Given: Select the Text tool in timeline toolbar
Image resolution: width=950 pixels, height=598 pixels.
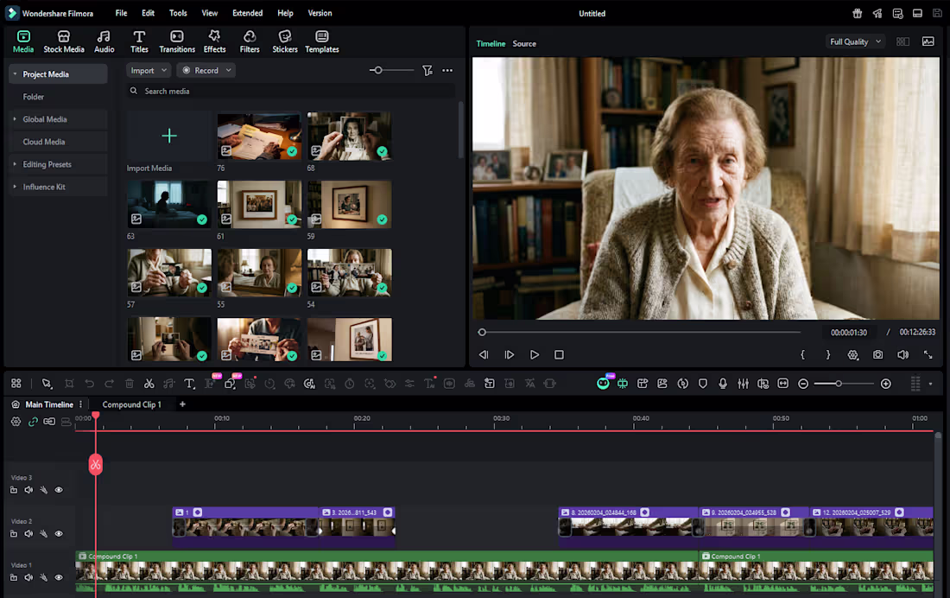Looking at the screenshot, I should click(189, 384).
